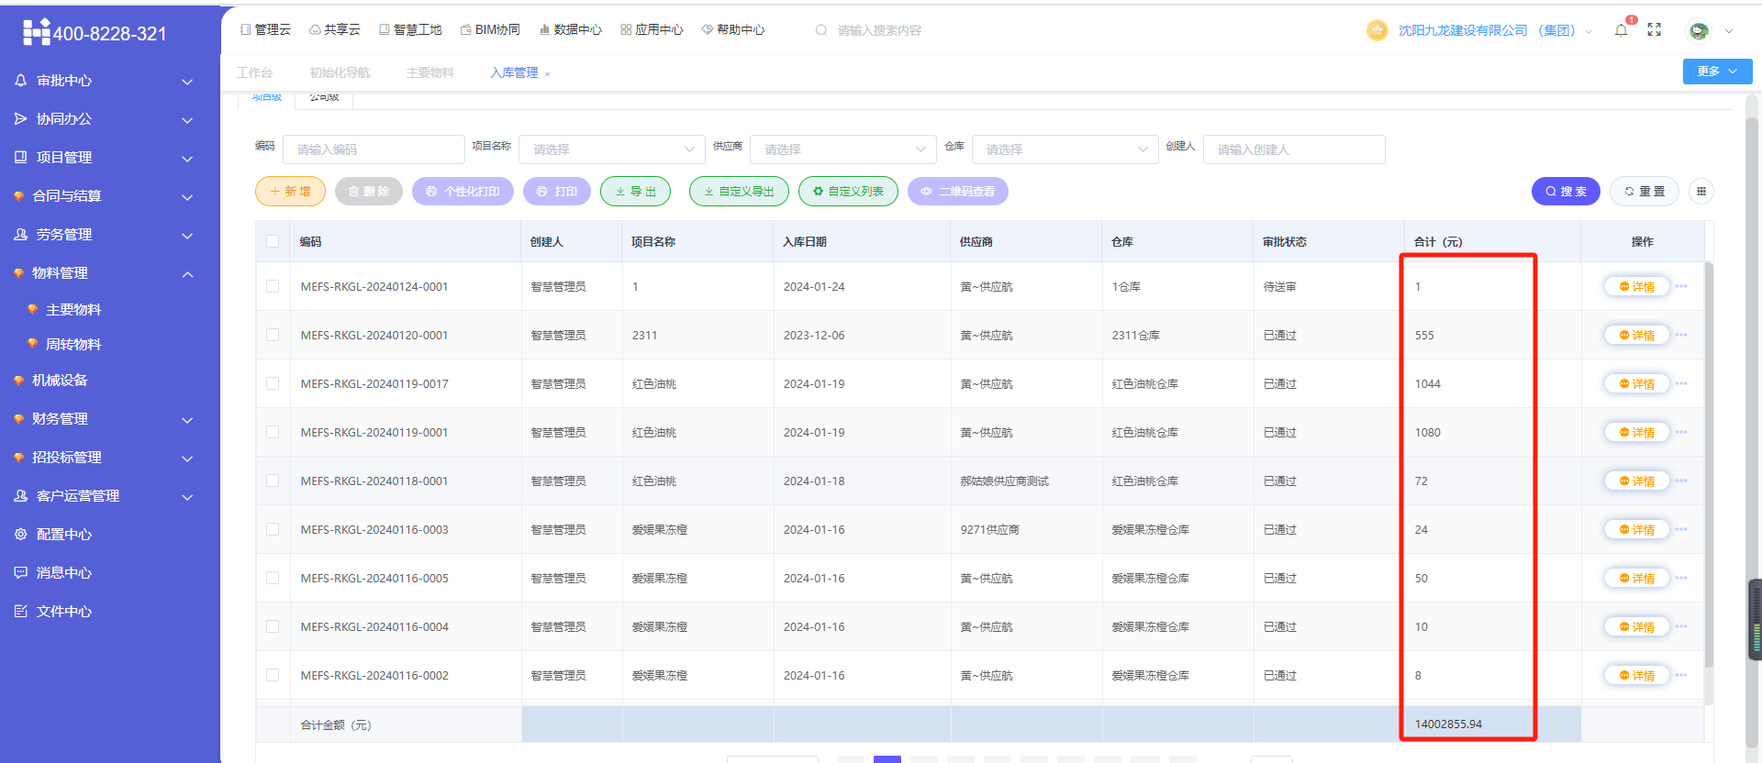Click the 自定义列表 button

(848, 192)
